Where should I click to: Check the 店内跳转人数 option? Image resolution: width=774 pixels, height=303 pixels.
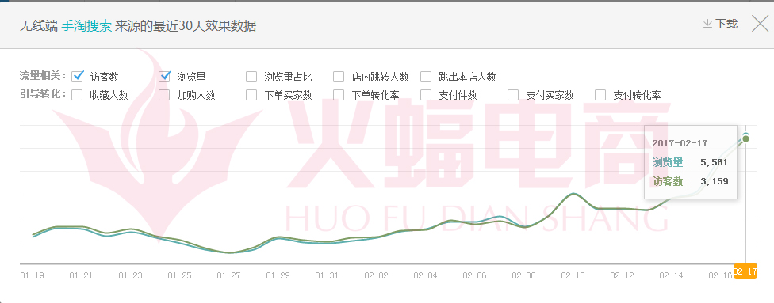[x=339, y=77]
